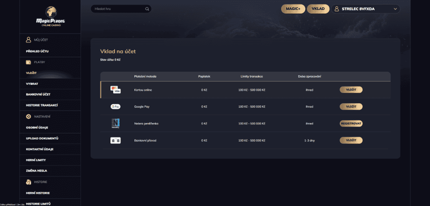Click the Platby wallet icon
Image resolution: width=430 pixels, height=206 pixels.
pyautogui.click(x=29, y=62)
